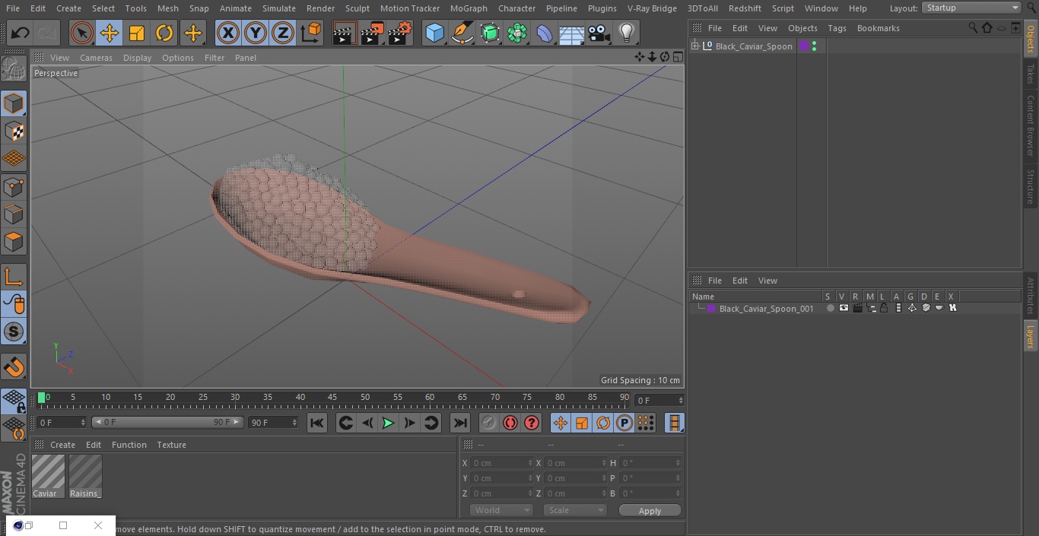Click the stepper of X position field

click(530, 463)
